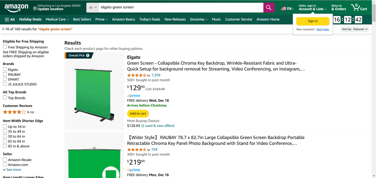376x178 pixels.
Task: Click RAUBAY product star rating
Action: click(137, 150)
